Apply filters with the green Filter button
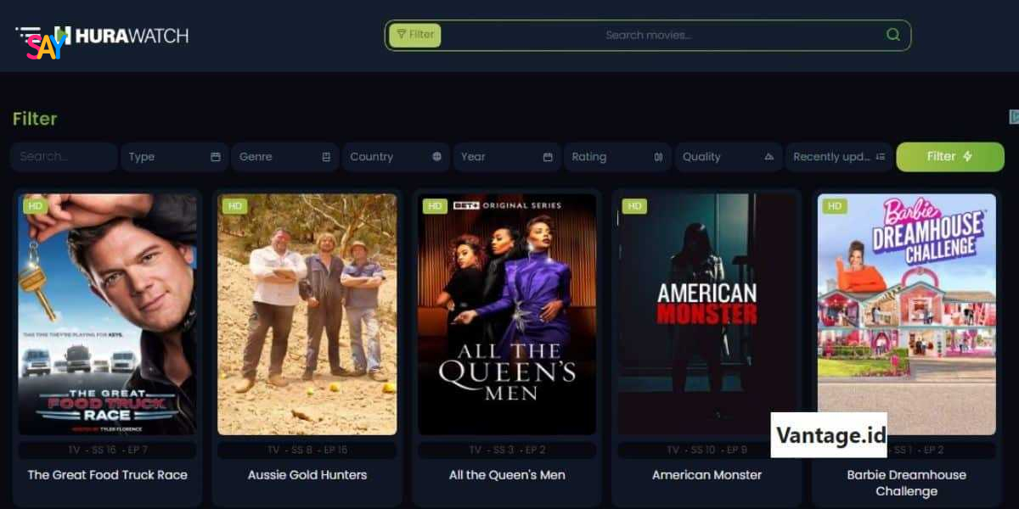This screenshot has height=509, width=1019. pyautogui.click(x=950, y=157)
